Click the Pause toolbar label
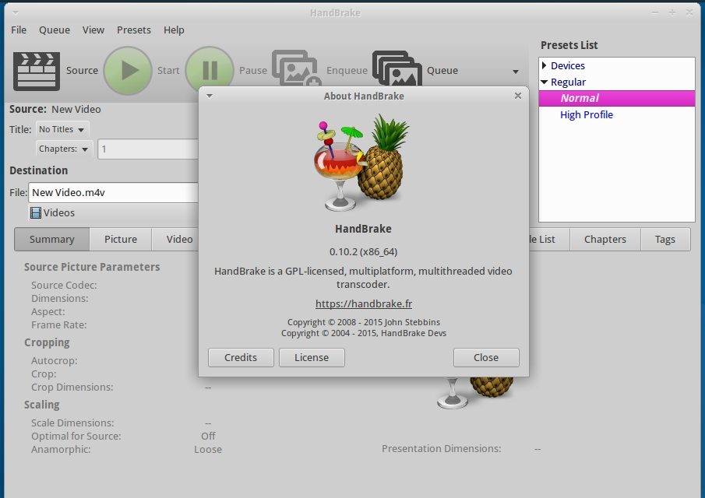This screenshot has height=498, width=705. pyautogui.click(x=253, y=71)
